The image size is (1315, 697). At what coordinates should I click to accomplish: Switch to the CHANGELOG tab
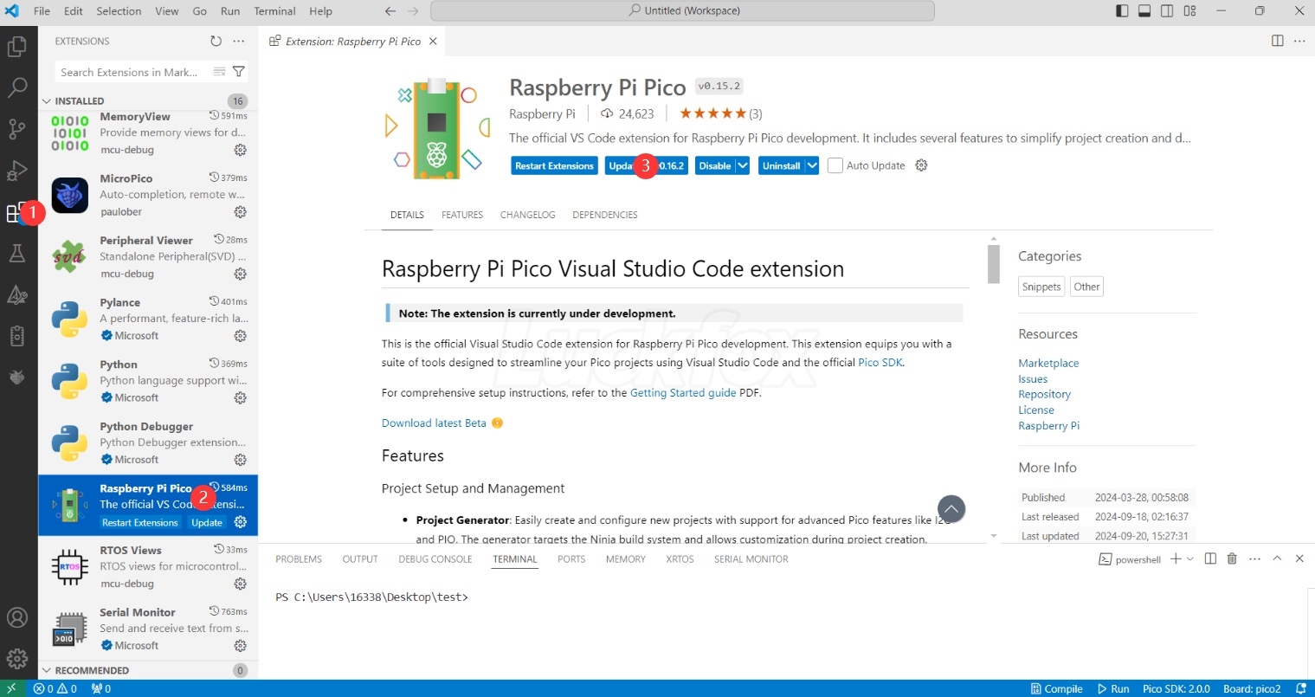(527, 215)
